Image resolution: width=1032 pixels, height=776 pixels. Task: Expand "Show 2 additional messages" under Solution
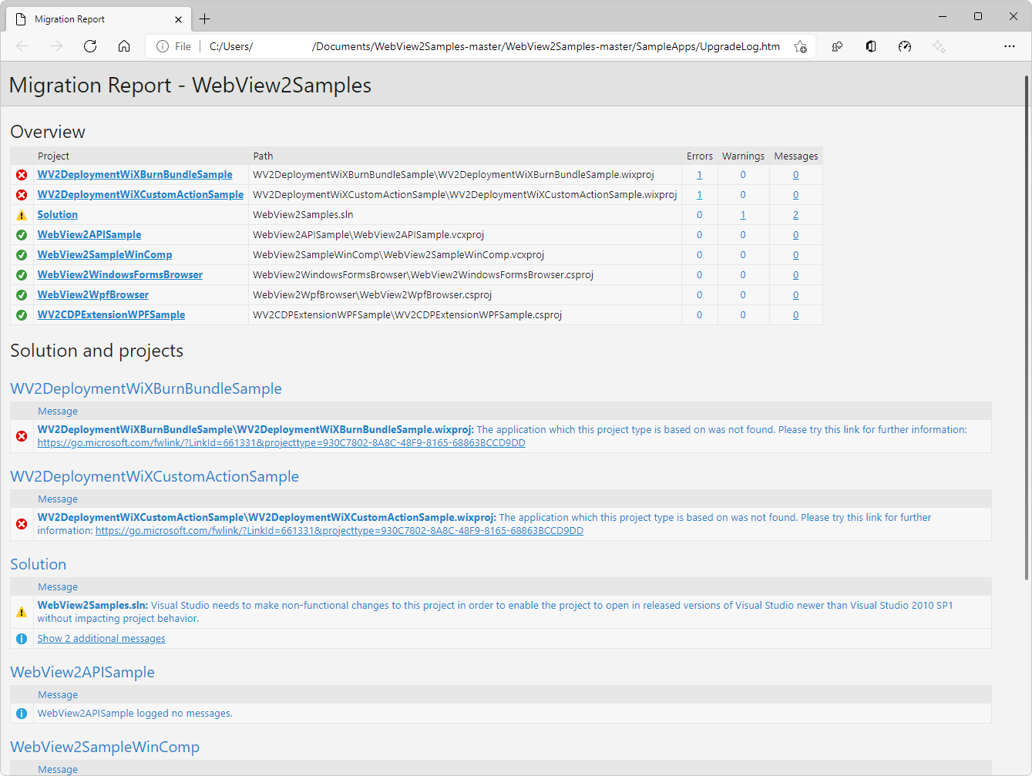[101, 638]
